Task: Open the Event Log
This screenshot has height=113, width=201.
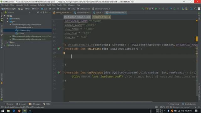Action: coord(174,104)
